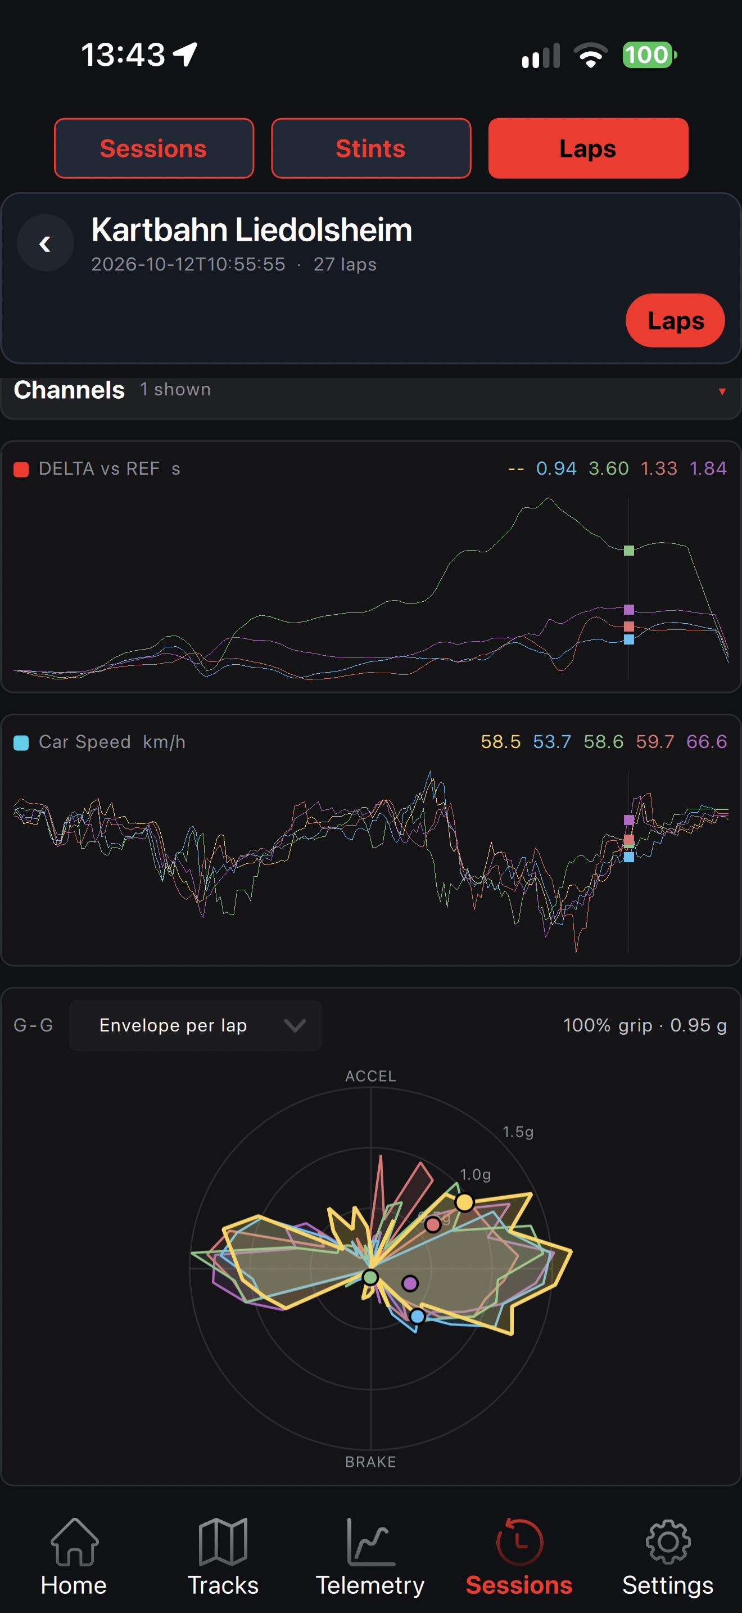The width and height of the screenshot is (742, 1613).
Task: Tap the location arrow in status bar
Action: tap(186, 54)
